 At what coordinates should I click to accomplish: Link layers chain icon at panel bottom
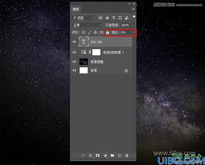point(83,155)
